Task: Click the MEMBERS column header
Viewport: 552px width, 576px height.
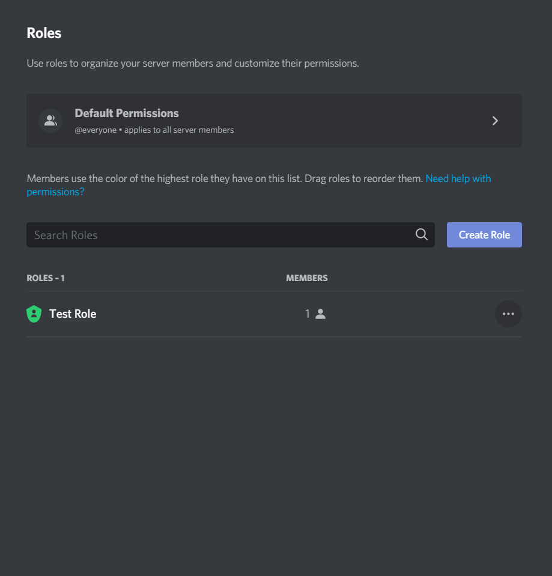Action: tap(307, 278)
